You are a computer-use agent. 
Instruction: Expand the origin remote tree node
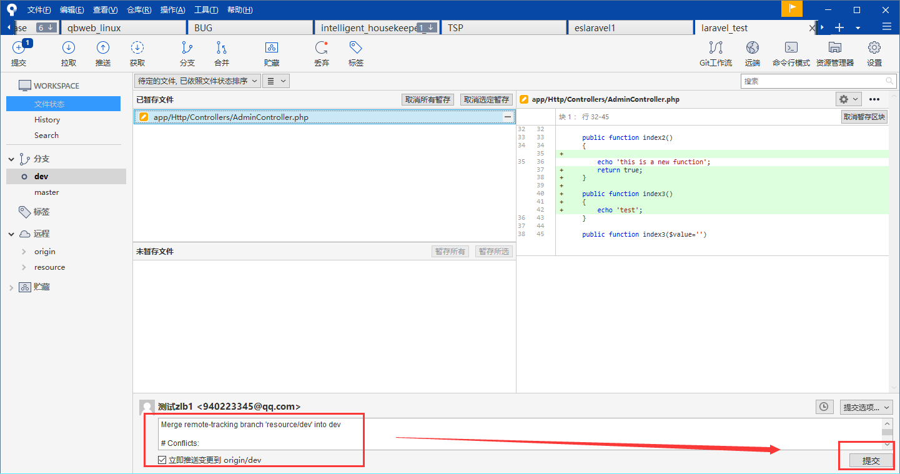[x=24, y=252]
